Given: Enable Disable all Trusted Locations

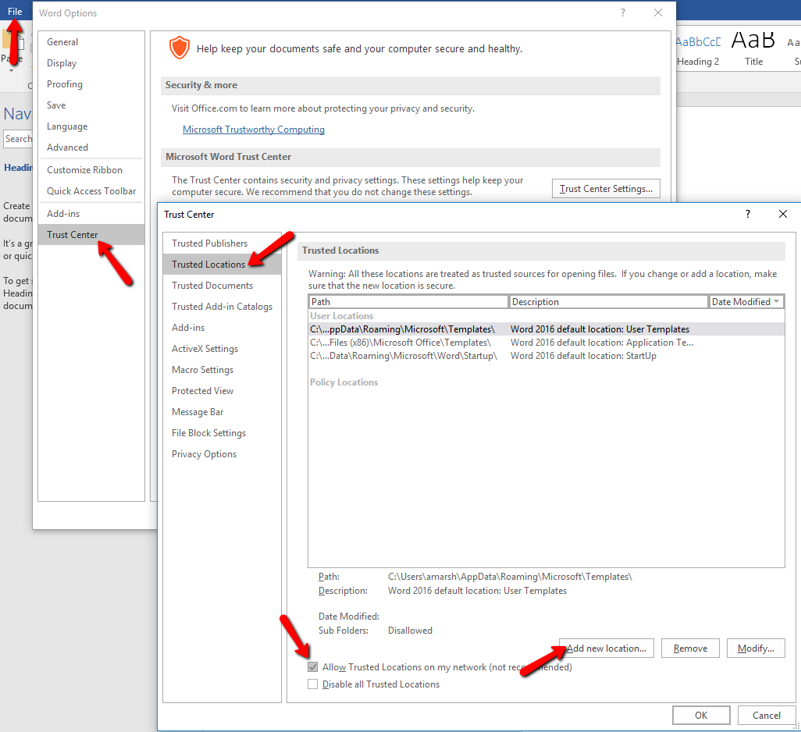Looking at the screenshot, I should tap(312, 684).
